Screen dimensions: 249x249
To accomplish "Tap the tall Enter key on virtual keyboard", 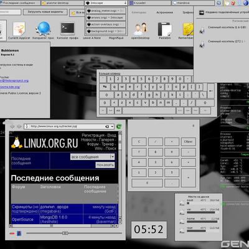I will tap(211, 91).
